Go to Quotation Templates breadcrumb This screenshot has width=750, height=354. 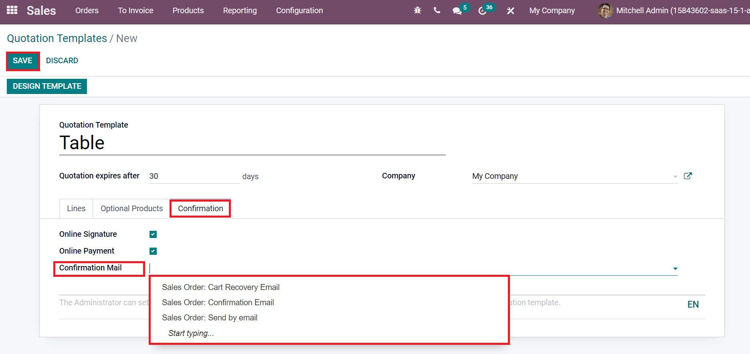click(57, 38)
